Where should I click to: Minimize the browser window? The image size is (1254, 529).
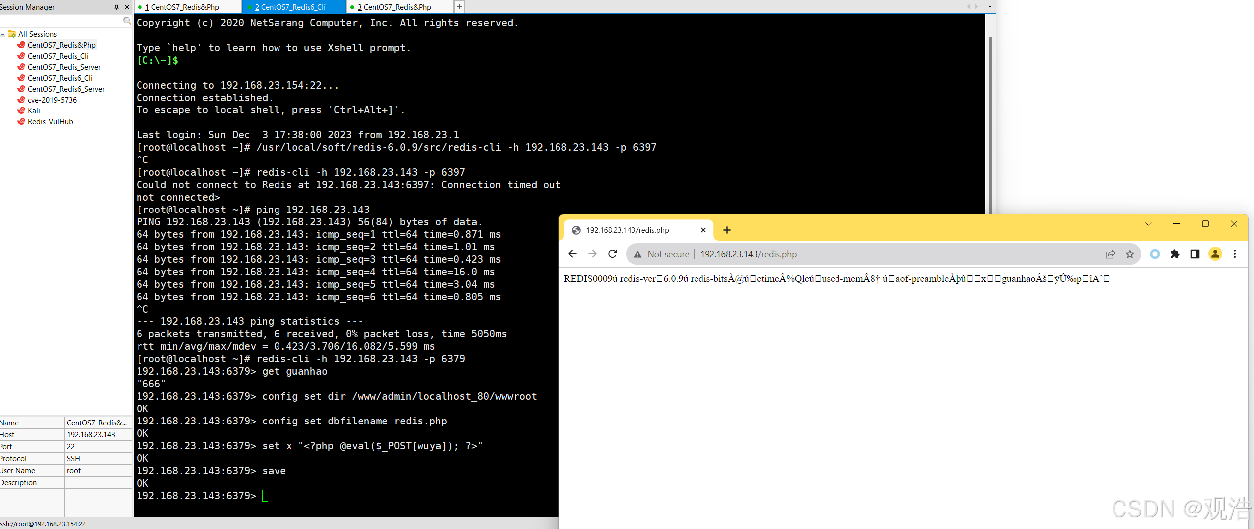[1177, 224]
